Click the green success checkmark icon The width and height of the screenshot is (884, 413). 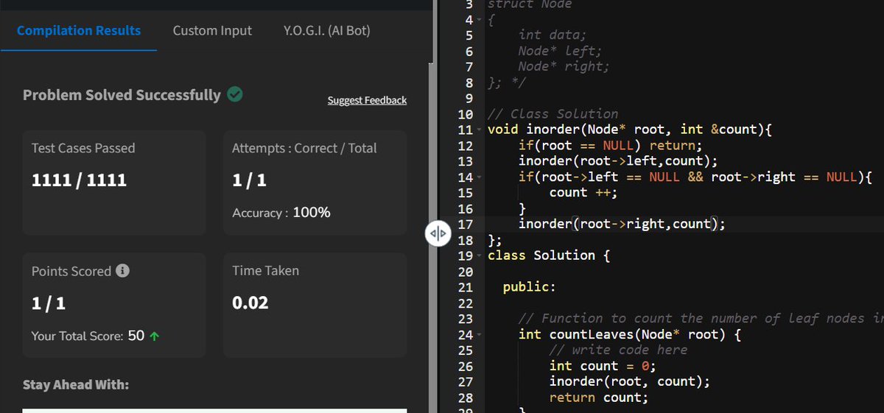pyautogui.click(x=235, y=94)
